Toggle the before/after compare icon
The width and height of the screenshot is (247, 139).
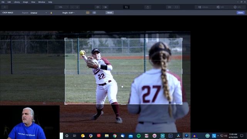[x=105, y=7]
